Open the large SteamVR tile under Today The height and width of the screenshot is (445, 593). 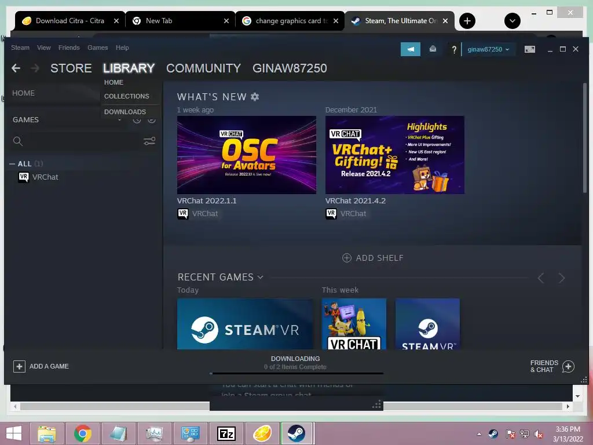click(245, 324)
